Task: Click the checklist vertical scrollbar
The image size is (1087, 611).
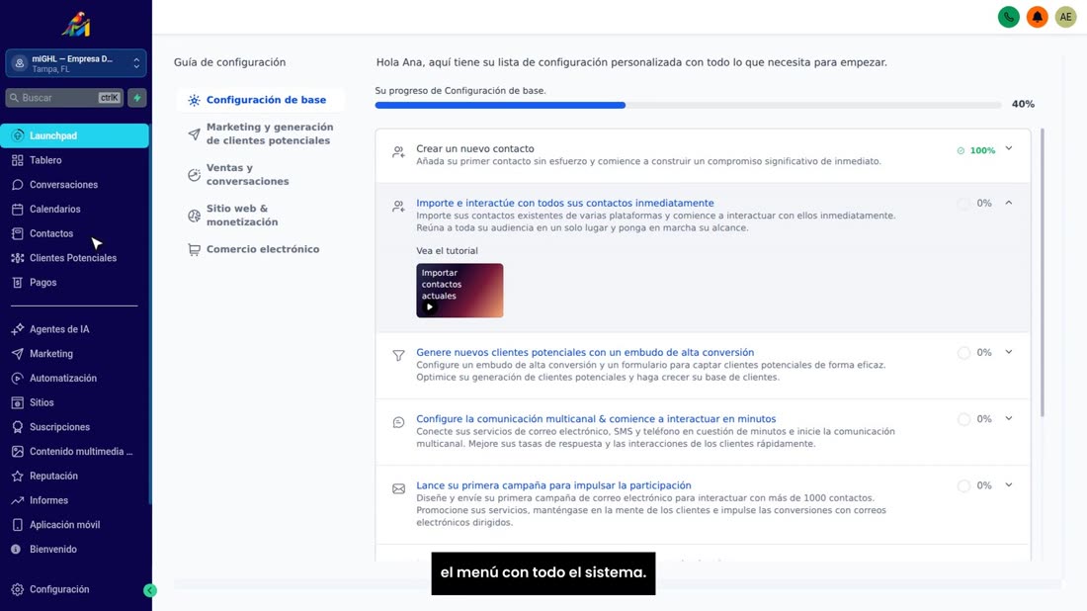Action: [1042, 272]
